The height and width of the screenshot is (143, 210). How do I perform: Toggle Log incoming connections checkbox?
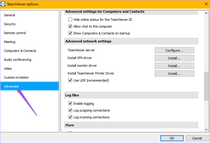pos(70,117)
